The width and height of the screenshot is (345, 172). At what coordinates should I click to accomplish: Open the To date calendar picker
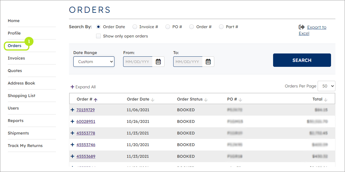(208, 62)
